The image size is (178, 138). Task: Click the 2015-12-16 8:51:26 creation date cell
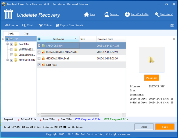click(107, 58)
